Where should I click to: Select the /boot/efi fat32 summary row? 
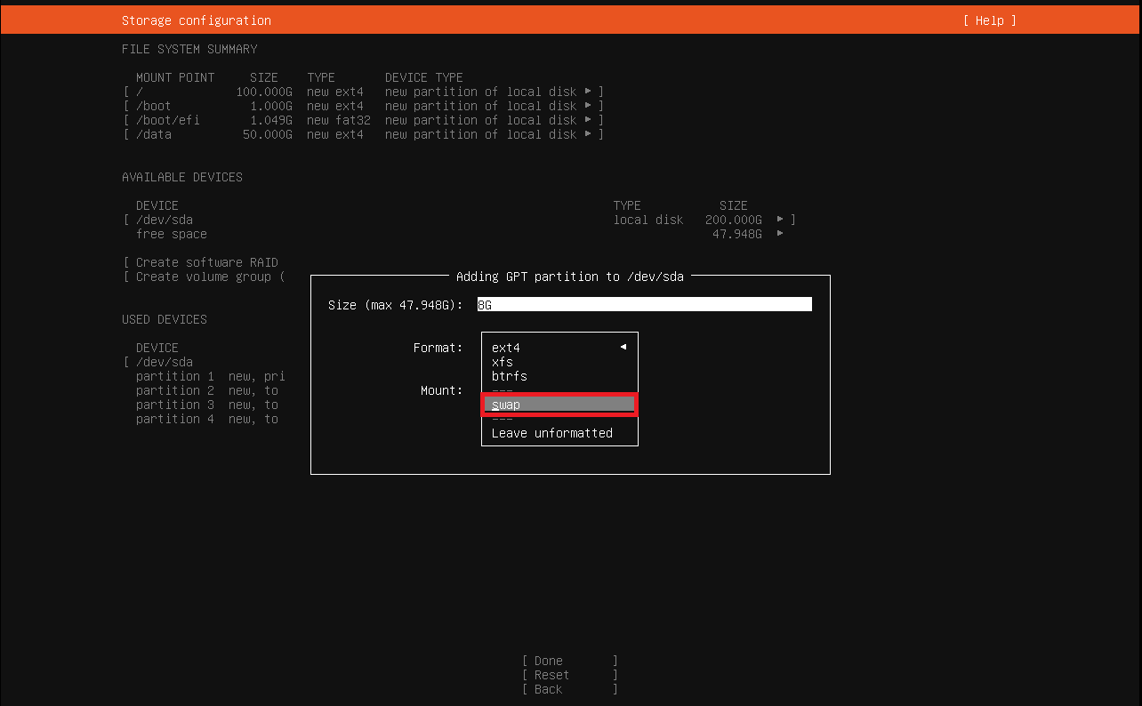364,120
